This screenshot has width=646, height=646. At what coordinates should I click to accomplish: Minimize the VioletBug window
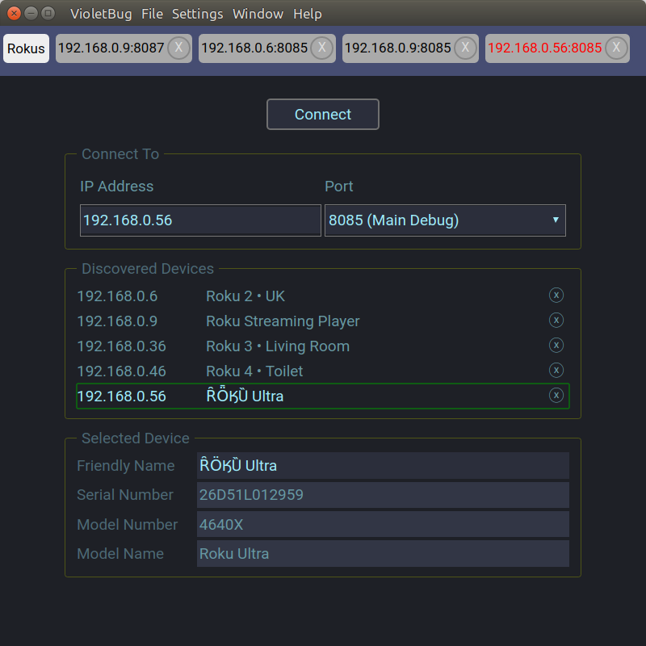31,14
